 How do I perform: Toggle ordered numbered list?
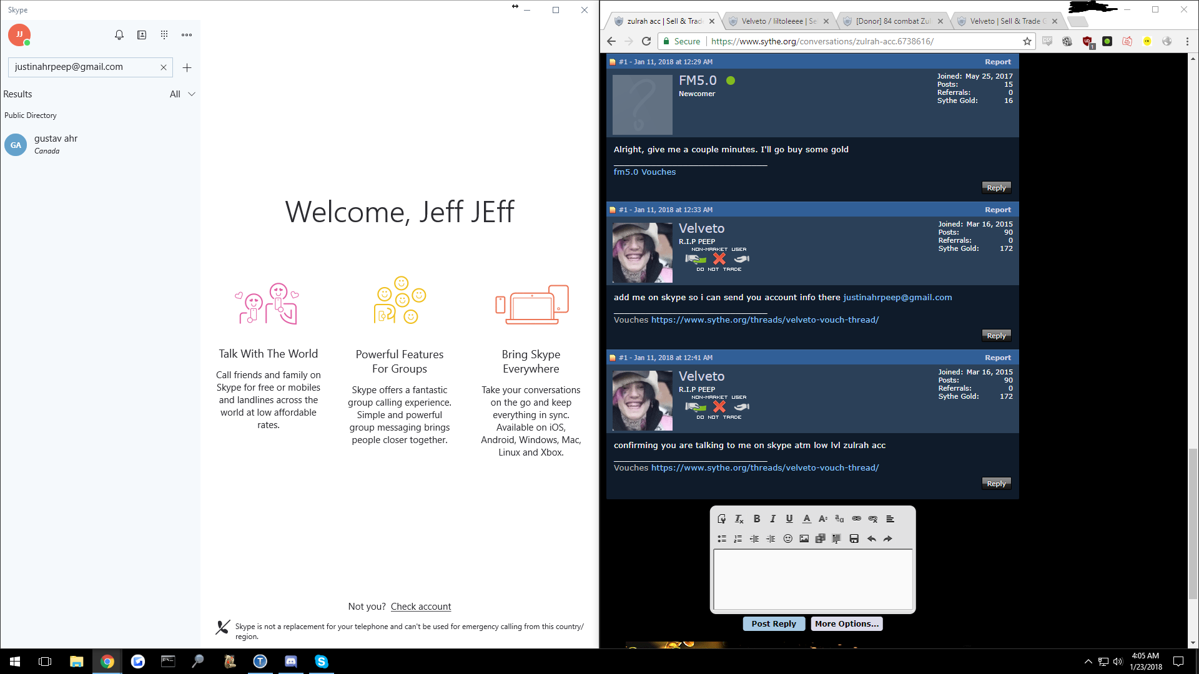[738, 539]
